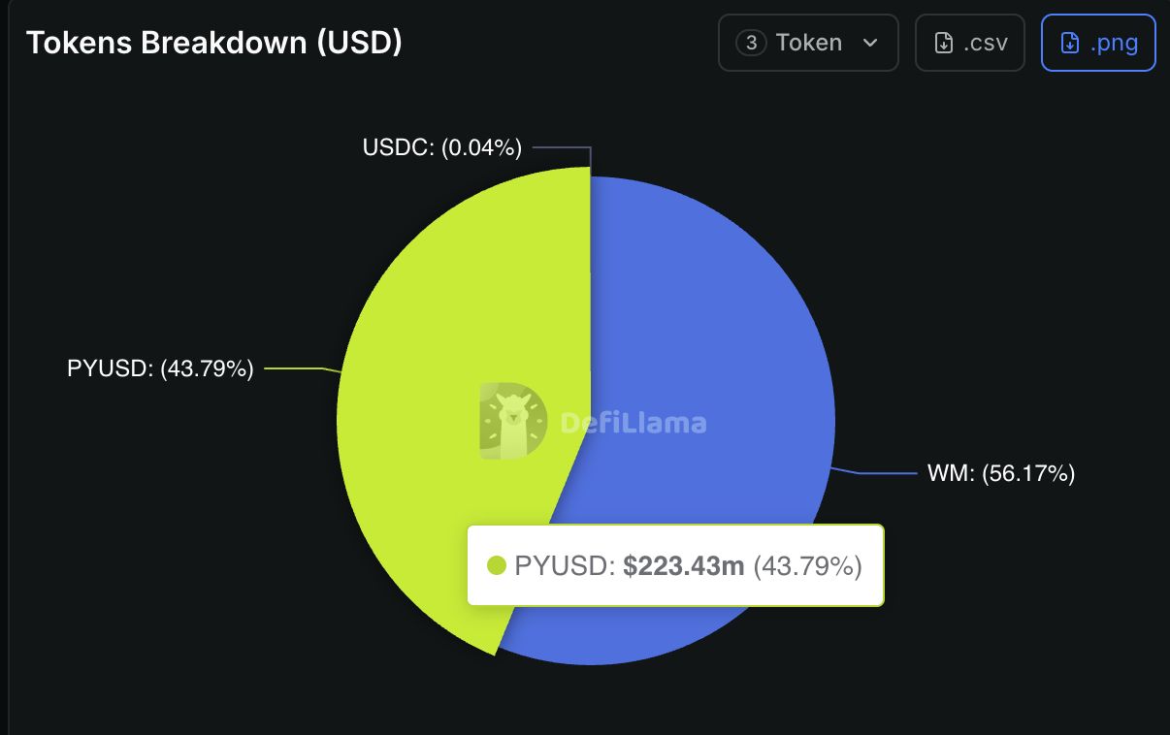This screenshot has width=1170, height=735.
Task: Click the number 3 badge beside Token
Action: [x=752, y=43]
